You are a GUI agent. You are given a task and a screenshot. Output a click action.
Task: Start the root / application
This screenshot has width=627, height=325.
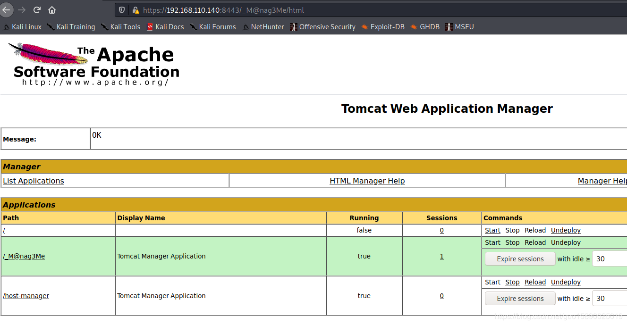click(x=492, y=230)
